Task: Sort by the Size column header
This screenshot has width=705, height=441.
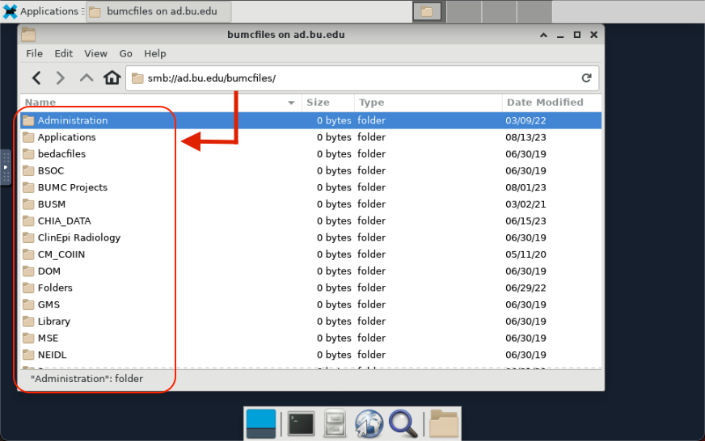Action: click(x=328, y=103)
